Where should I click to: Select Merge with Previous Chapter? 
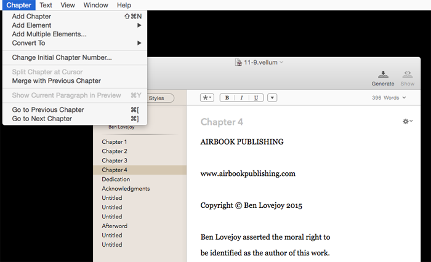56,81
